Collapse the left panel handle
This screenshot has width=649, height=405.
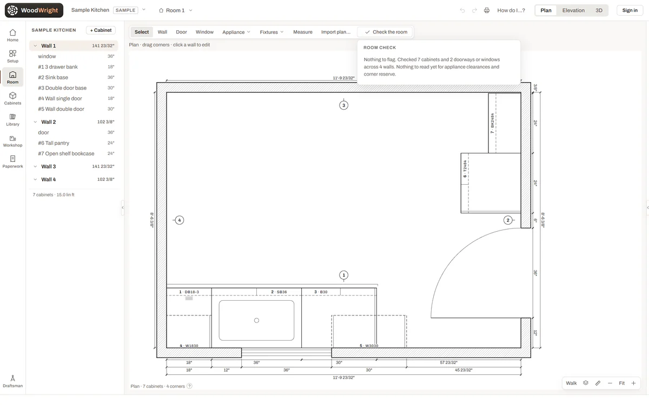tap(123, 207)
